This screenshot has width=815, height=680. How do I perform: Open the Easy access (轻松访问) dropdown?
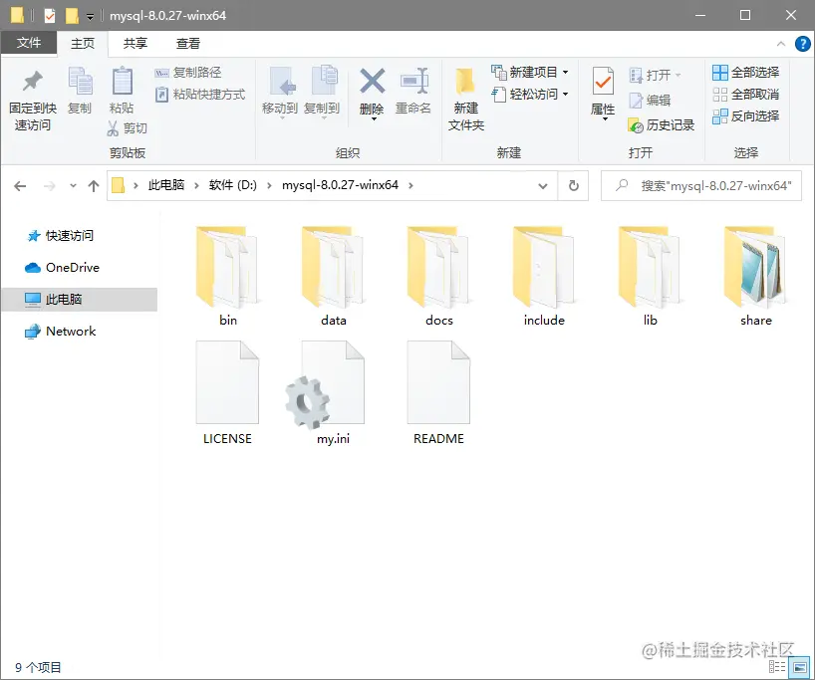pyautogui.click(x=529, y=94)
